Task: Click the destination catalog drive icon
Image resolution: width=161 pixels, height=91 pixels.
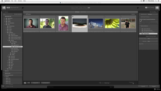Action: click(x=157, y=8)
